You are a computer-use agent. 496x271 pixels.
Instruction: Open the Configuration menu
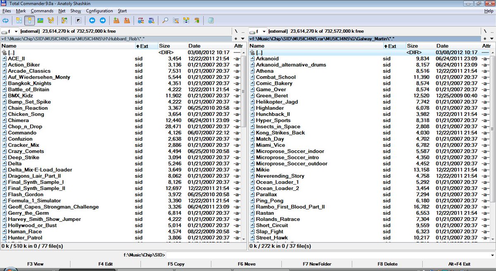pyautogui.click(x=100, y=11)
